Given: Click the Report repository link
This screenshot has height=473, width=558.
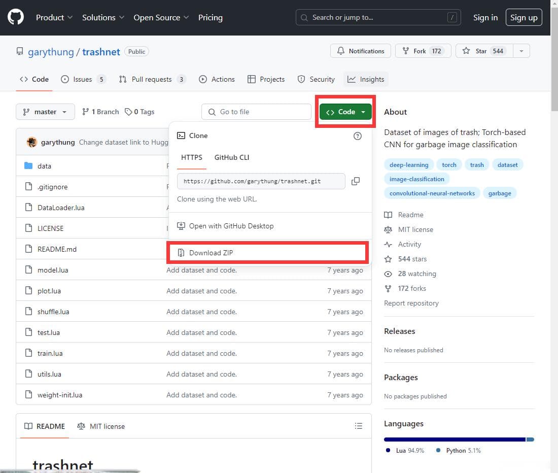Looking at the screenshot, I should click(x=411, y=303).
